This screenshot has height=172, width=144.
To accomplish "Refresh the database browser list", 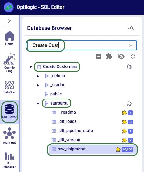I will 133,56.
